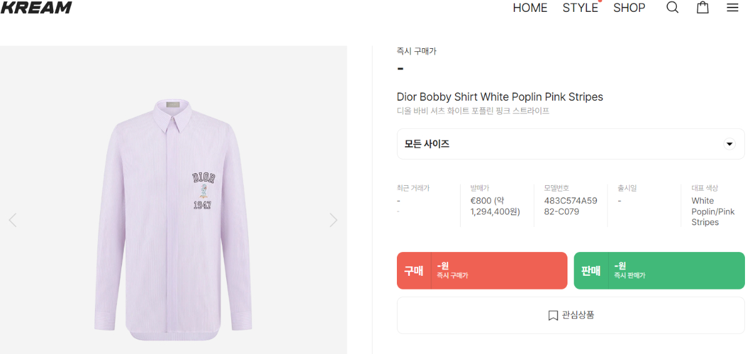Click the Dior Bobby Shirt product title
Image resolution: width=750 pixels, height=354 pixels.
(x=499, y=97)
